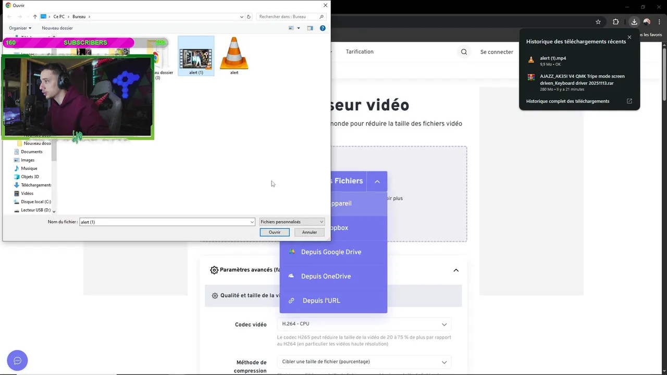Open Images in the navigation pane
The height and width of the screenshot is (375, 667).
(28, 160)
